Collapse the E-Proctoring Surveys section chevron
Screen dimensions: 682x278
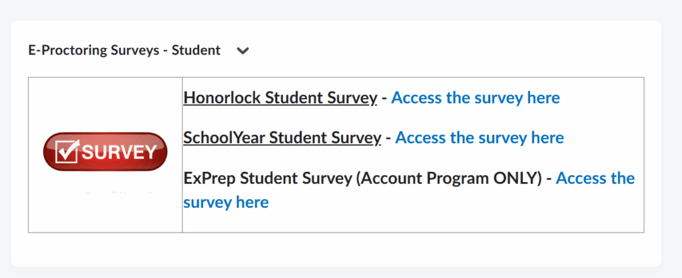coord(243,51)
